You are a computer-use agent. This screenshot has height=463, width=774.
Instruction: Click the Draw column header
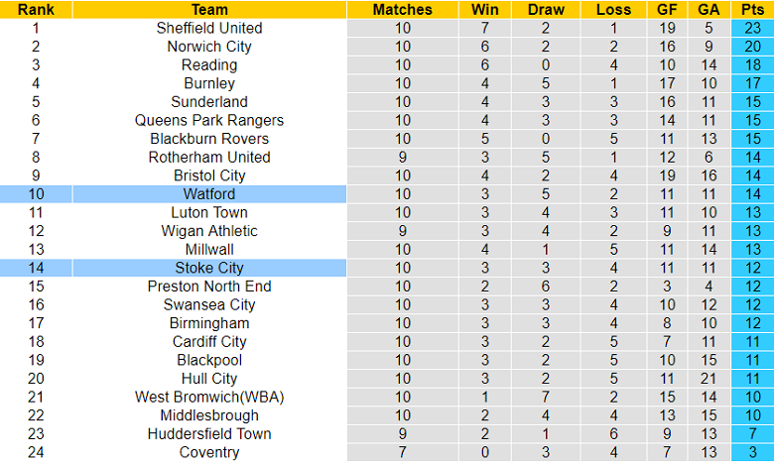coord(546,10)
